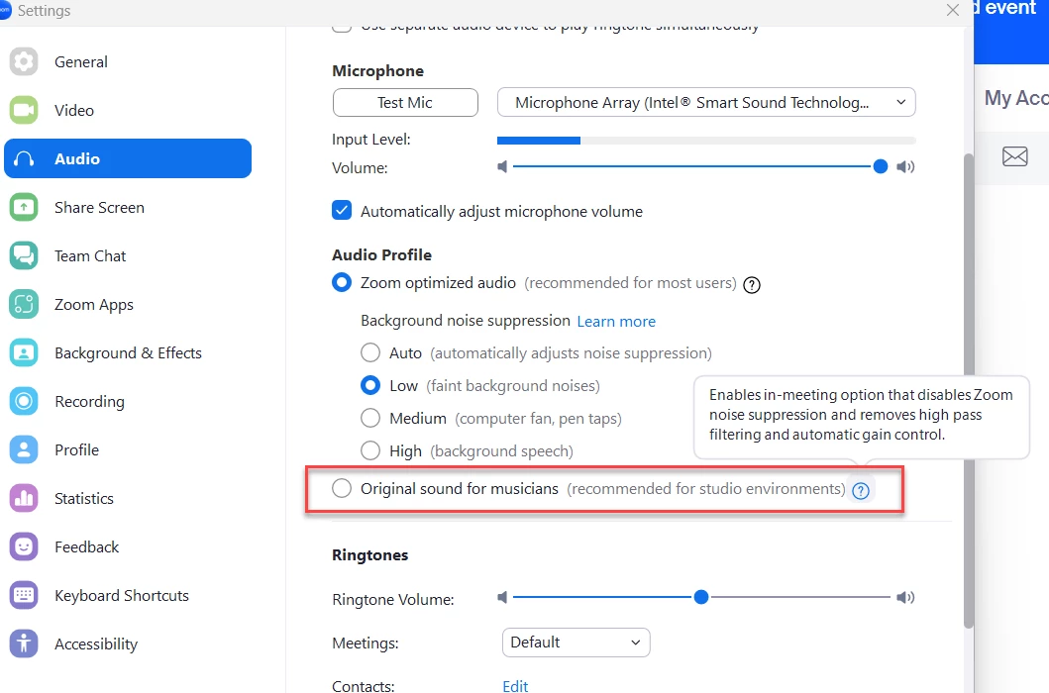The image size is (1049, 693).
Task: Open Share Screen settings
Action: coord(128,207)
